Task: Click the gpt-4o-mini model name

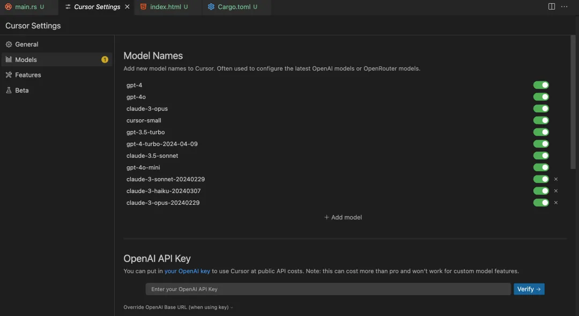Action: pyautogui.click(x=143, y=167)
